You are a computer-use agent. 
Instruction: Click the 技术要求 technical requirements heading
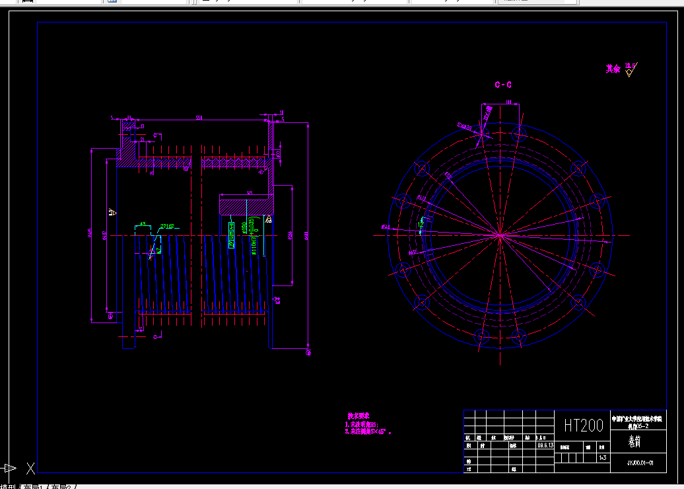click(359, 416)
